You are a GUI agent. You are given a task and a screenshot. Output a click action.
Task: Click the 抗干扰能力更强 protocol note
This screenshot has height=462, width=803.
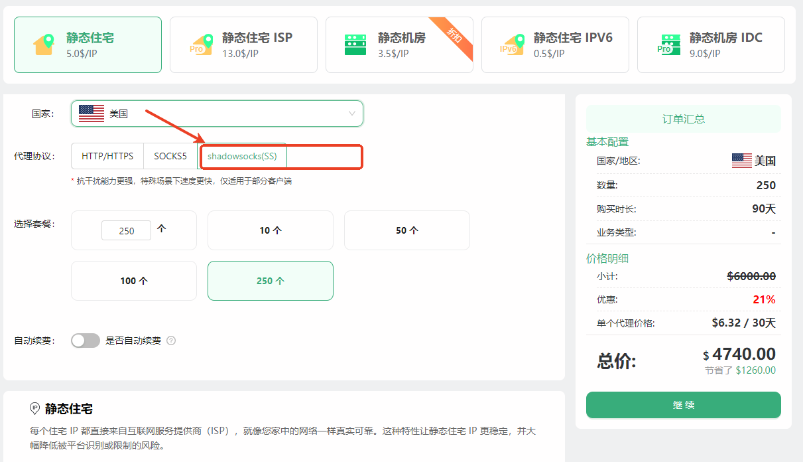pyautogui.click(x=181, y=181)
